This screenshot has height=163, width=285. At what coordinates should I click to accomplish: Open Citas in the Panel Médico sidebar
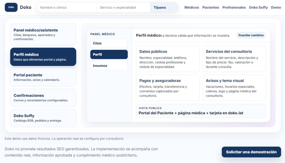pyautogui.click(x=109, y=43)
